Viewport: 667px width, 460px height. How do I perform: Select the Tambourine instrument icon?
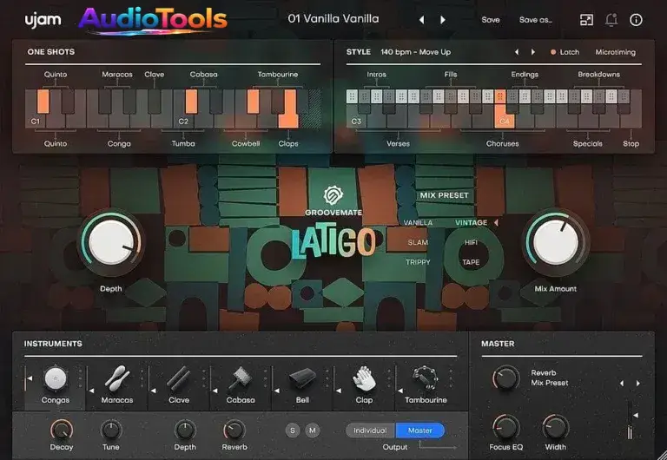point(426,378)
